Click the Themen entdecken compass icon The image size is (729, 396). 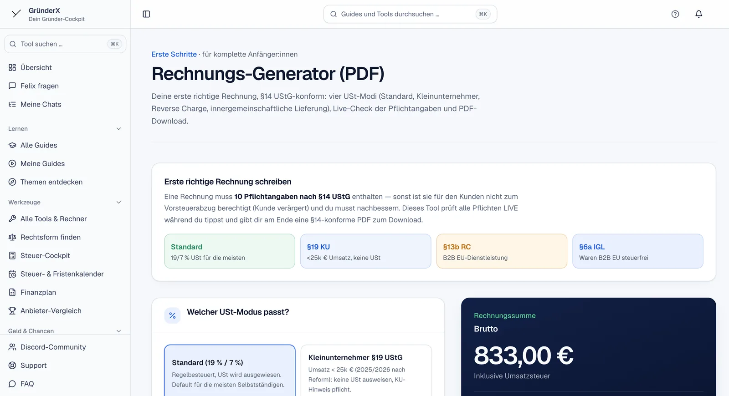click(12, 182)
